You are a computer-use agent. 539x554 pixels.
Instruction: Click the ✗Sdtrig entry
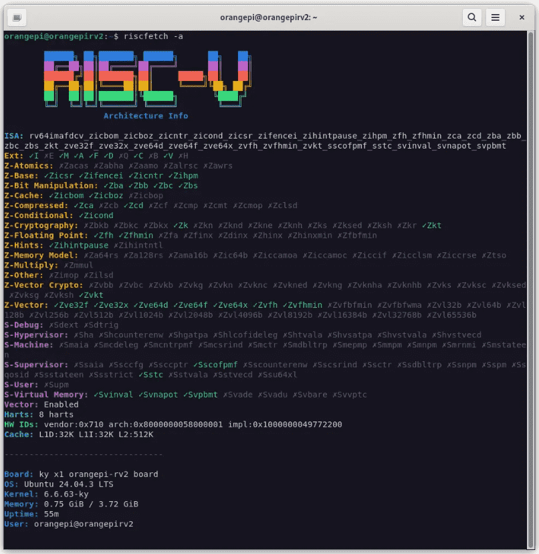pos(101,325)
